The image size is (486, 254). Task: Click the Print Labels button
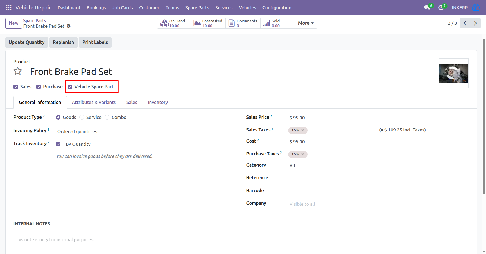95,42
